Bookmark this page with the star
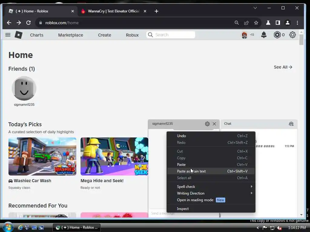 pos(256,23)
